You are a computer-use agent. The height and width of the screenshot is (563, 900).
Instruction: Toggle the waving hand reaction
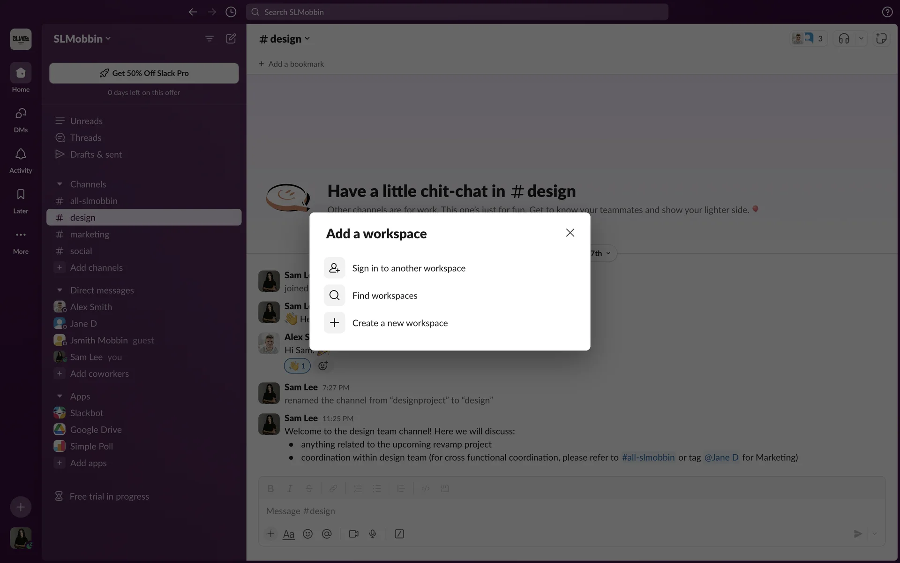click(297, 365)
